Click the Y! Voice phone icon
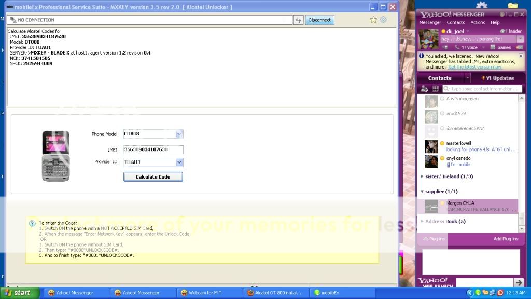This screenshot has height=299, width=531. pyautogui.click(x=457, y=47)
